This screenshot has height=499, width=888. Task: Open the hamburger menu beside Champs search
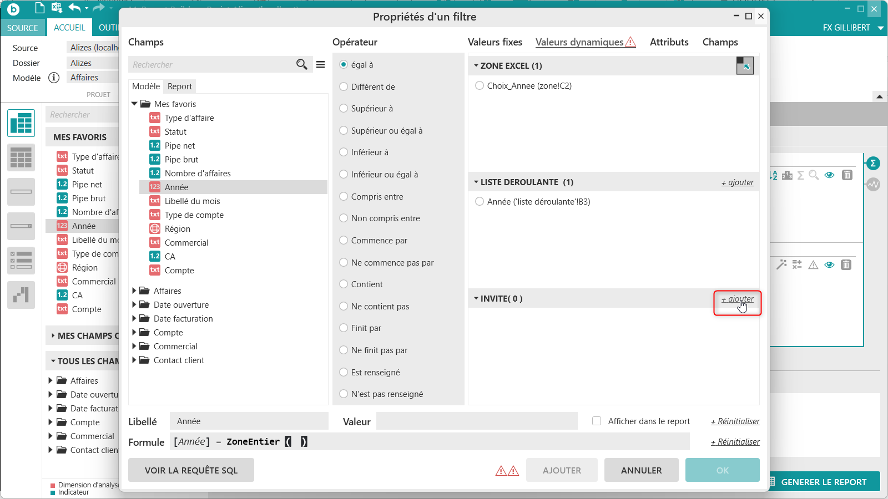click(x=321, y=64)
